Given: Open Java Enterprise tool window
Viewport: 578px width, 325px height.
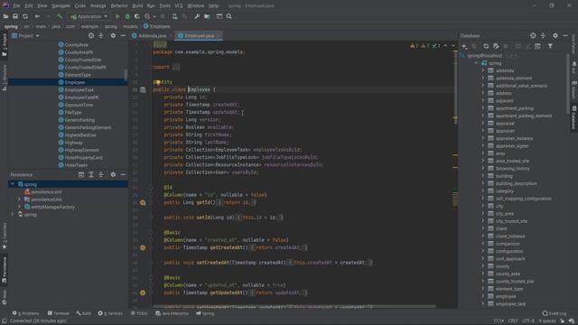Looking at the screenshot, I should click(x=172, y=313).
